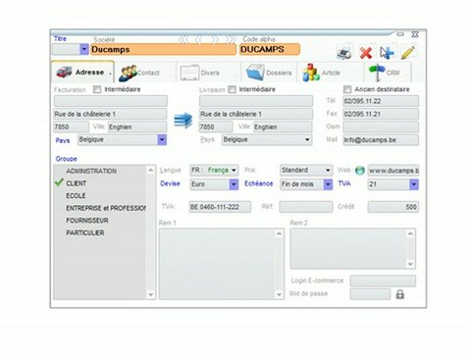Delete the record with the red X icon
Viewport: 471px width, 353px height.
point(366,53)
